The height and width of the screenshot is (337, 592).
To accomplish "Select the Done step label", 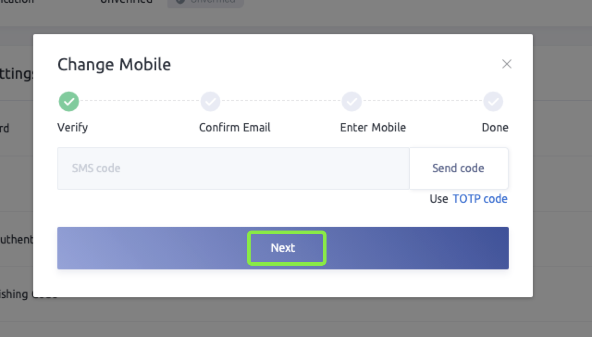I will coord(495,127).
